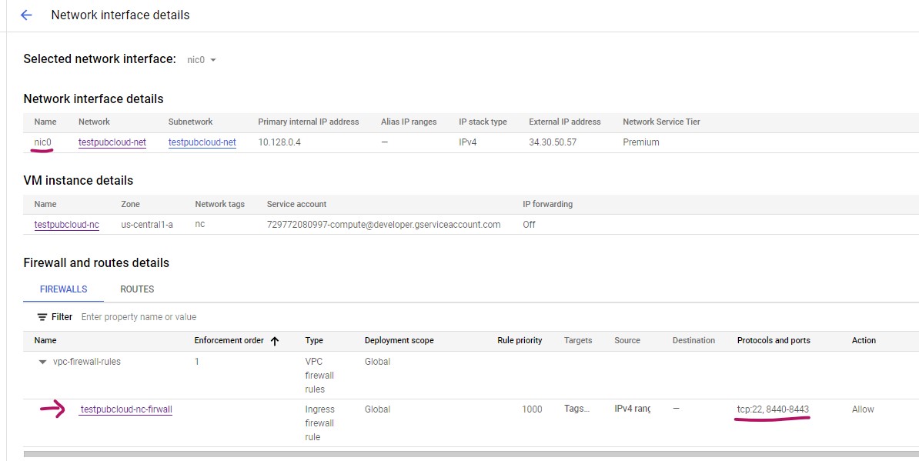Viewport: 919px width, 461px height.
Task: Click the back arrow icon
Action: tap(26, 15)
